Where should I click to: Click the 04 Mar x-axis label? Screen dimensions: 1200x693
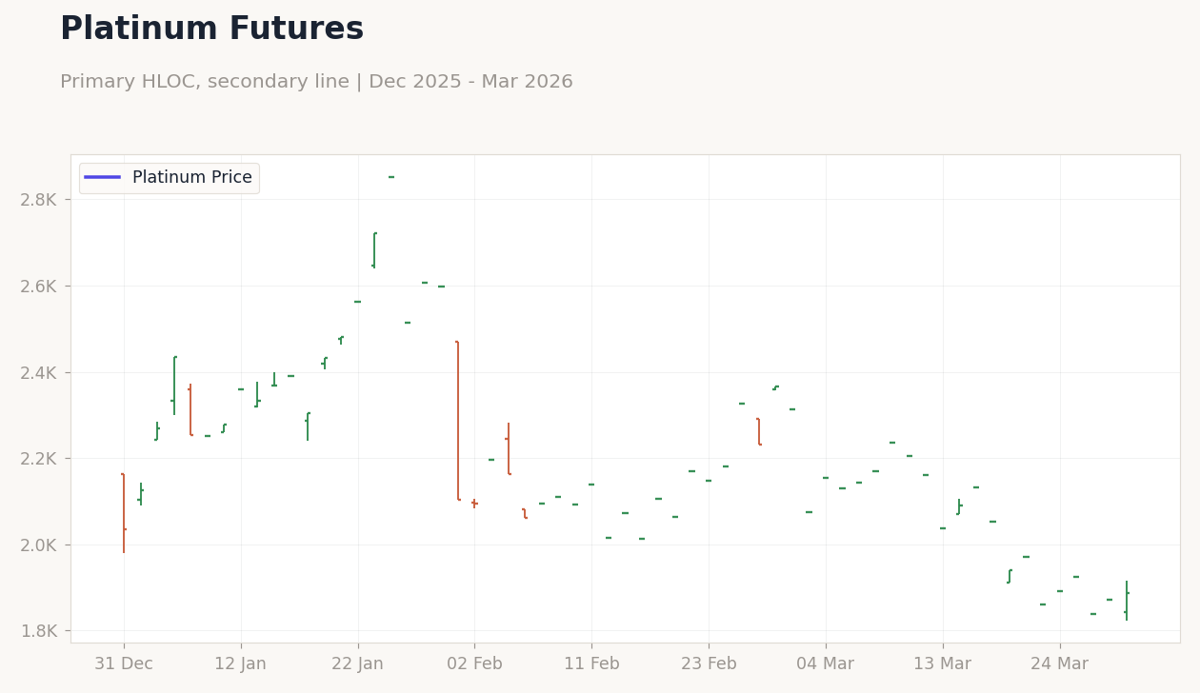pos(826,664)
